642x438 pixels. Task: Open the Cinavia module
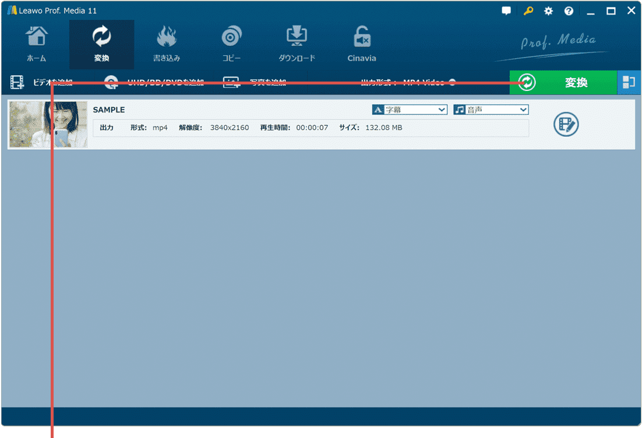[x=361, y=44]
